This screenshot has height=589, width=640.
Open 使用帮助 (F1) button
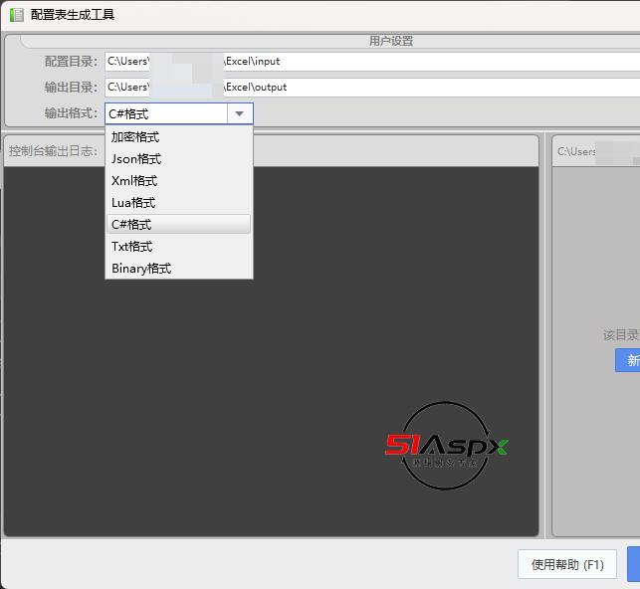click(x=567, y=564)
